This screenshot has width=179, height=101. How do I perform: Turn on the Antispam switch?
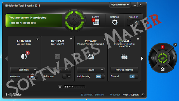click(67, 76)
